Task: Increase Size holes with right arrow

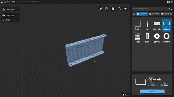Action: 169,85
